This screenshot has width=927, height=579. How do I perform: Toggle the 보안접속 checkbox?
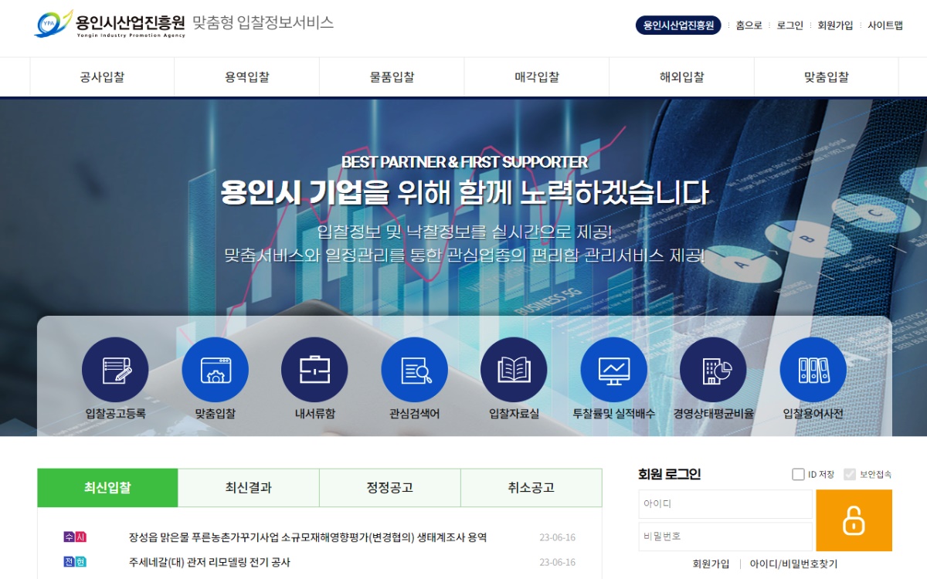pos(850,474)
